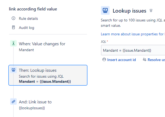Open Rule details
Image resolution: width=165 pixels, height=117 pixels.
click(28, 18)
